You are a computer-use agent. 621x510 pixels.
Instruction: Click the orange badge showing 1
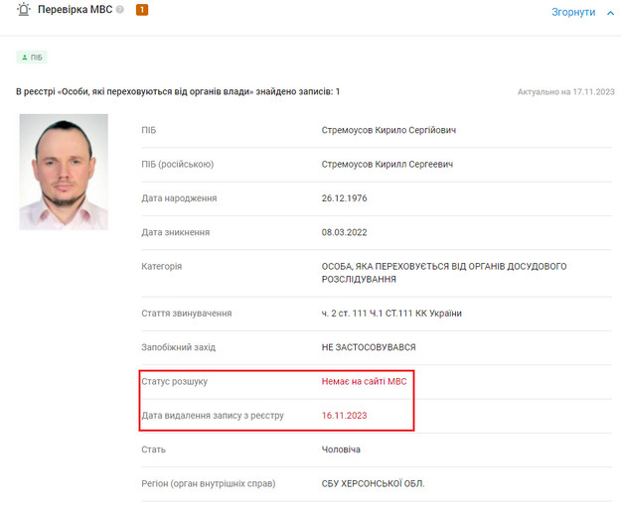pyautogui.click(x=141, y=11)
